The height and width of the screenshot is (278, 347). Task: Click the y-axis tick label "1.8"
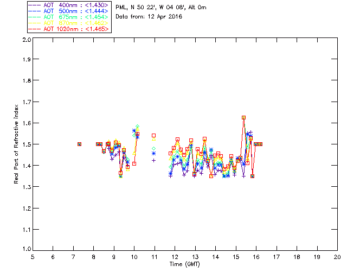27,80
